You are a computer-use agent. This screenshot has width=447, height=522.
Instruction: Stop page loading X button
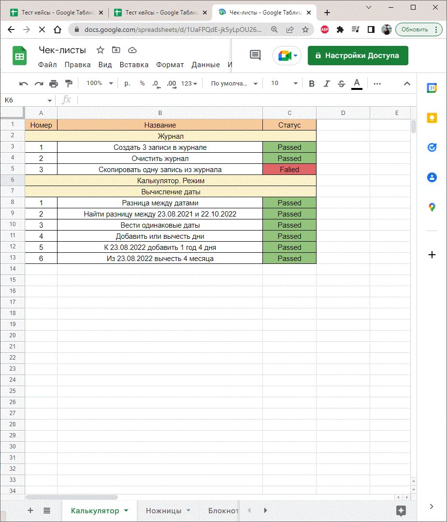42,29
